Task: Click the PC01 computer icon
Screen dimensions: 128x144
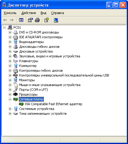Action: pyautogui.click(x=10, y=27)
